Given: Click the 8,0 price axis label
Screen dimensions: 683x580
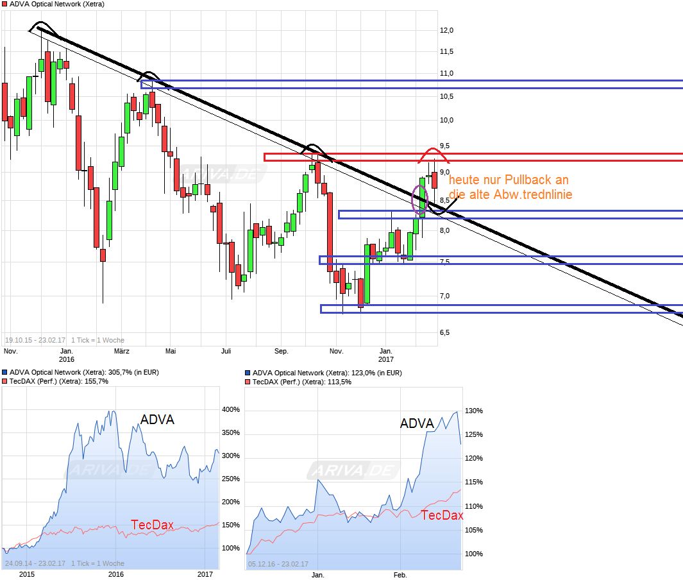Looking at the screenshot, I should 444,230.
